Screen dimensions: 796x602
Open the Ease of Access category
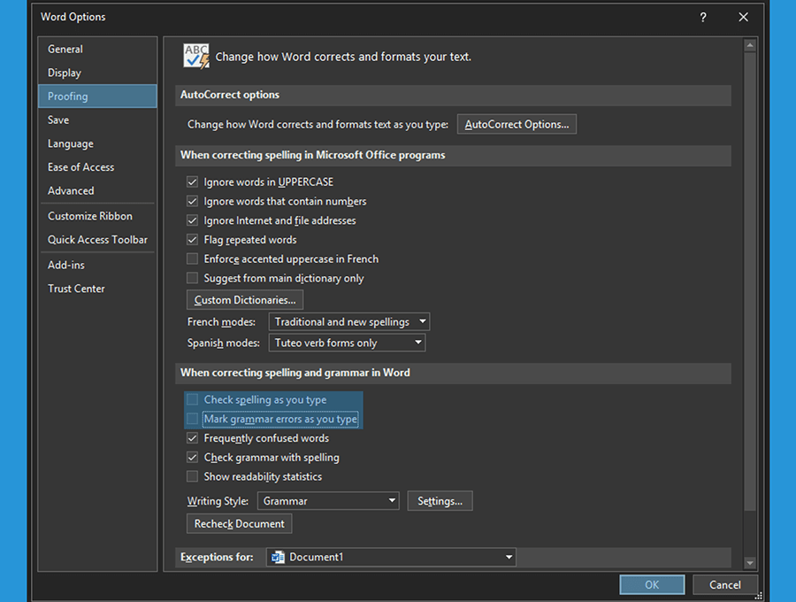pos(97,167)
